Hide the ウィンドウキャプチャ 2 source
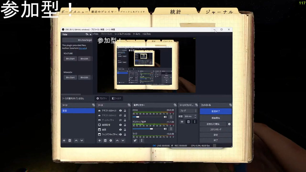 tap(120, 134)
